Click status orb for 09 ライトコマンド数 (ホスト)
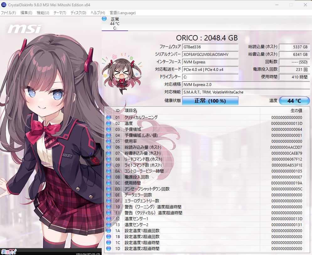Image resolution: width=312 pixels, height=255 pixels. click(109, 165)
